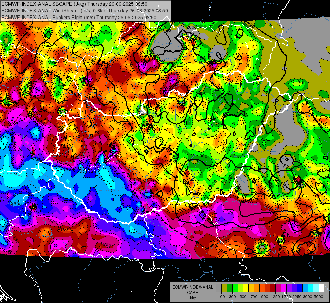Click the olive swatch right of 100 tick
Image resolution: width=330 pixels, height=303 pixels.
click(224, 288)
